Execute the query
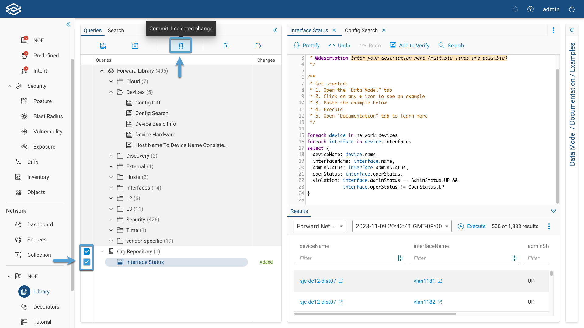584x328 pixels. coord(471,226)
